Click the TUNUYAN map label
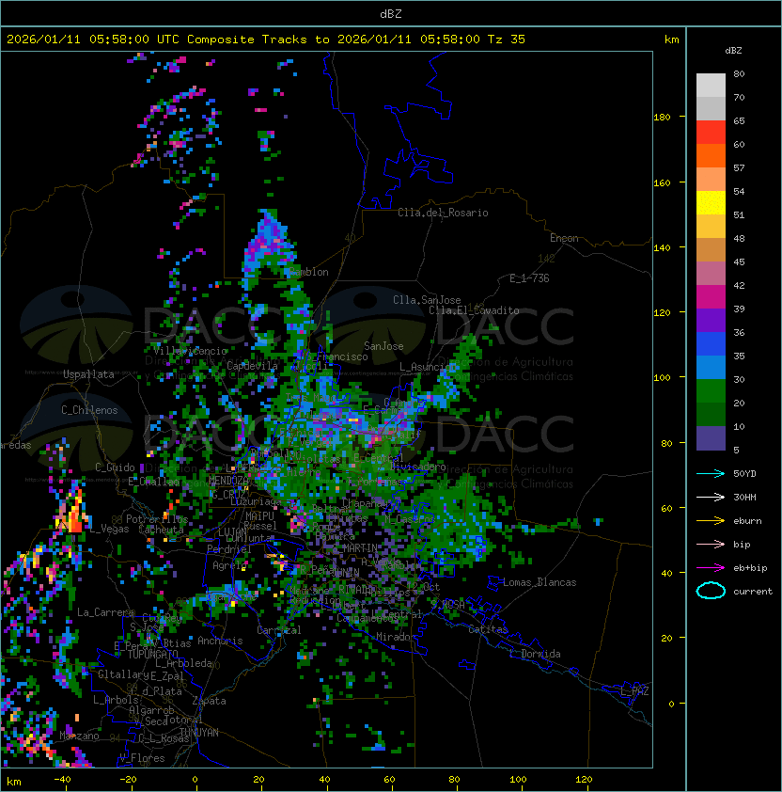The image size is (782, 792). (199, 733)
